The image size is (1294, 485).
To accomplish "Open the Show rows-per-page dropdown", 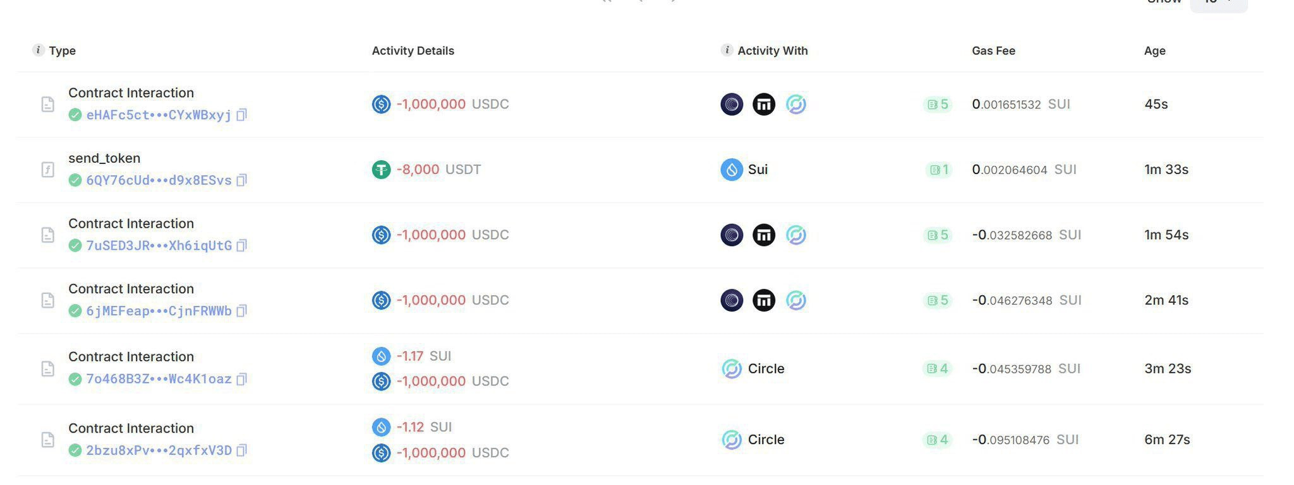I will (1219, 3).
